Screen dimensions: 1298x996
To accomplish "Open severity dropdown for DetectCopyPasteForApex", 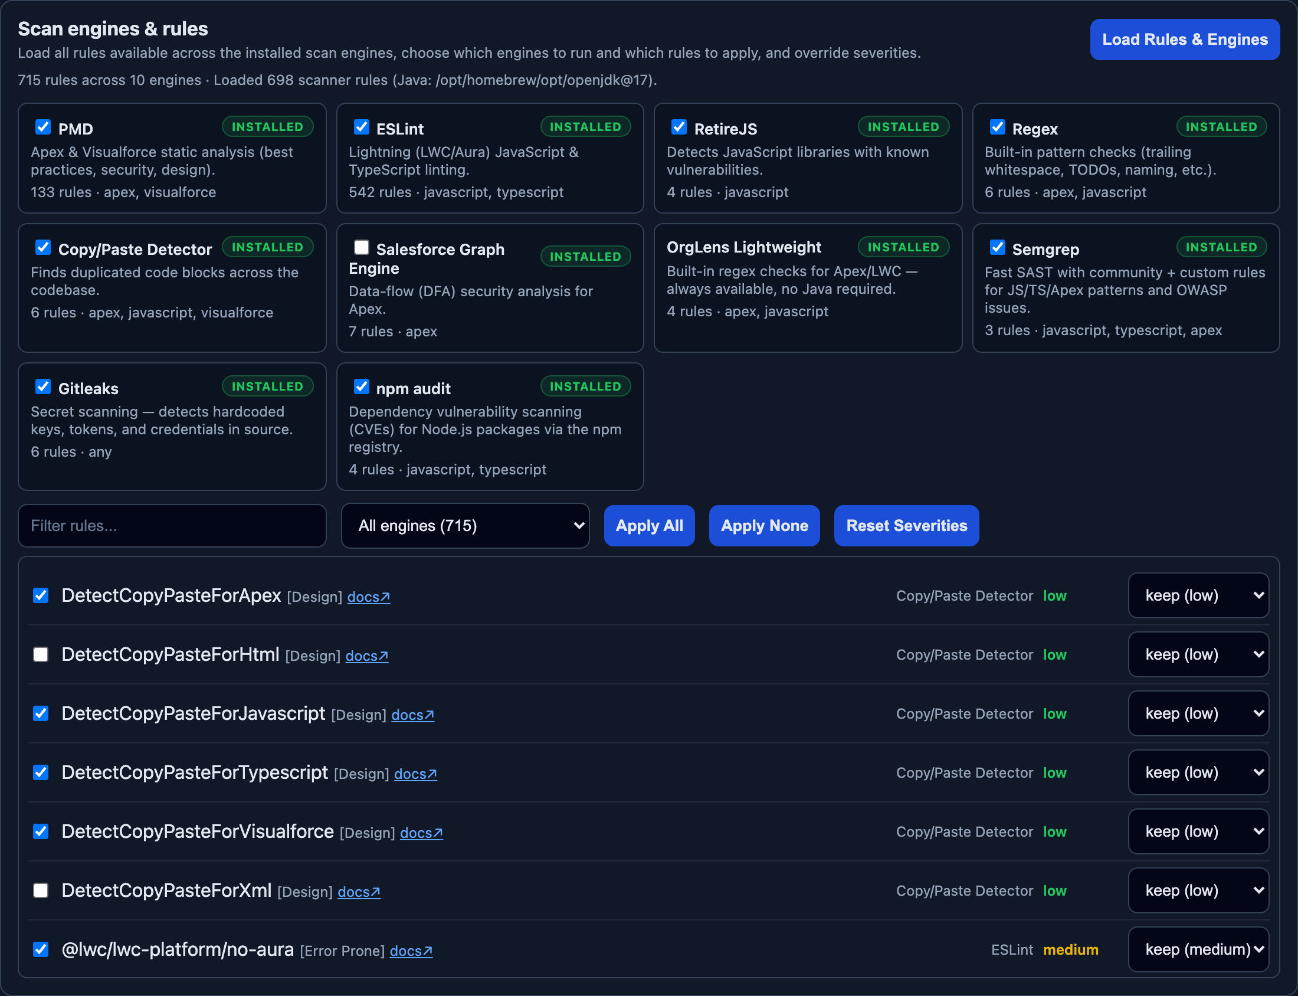I will click(1198, 595).
